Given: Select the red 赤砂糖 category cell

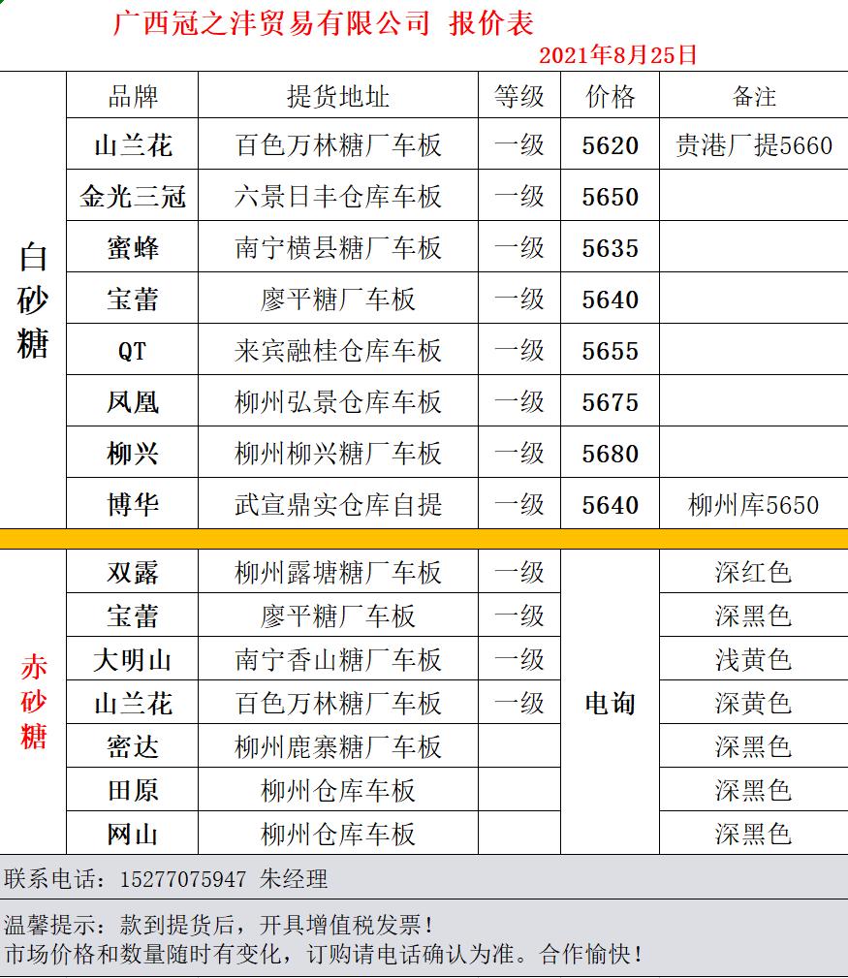Looking at the screenshot, I should [x=33, y=703].
